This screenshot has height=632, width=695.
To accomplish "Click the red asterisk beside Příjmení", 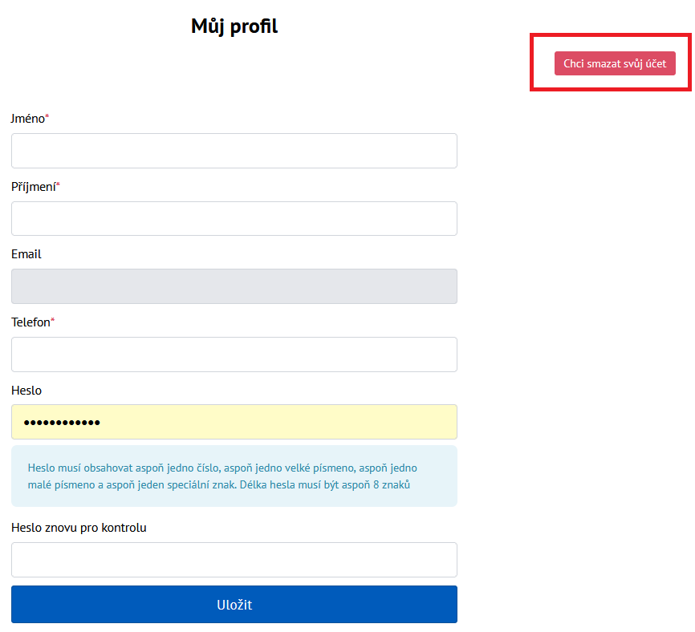I will pos(58,185).
